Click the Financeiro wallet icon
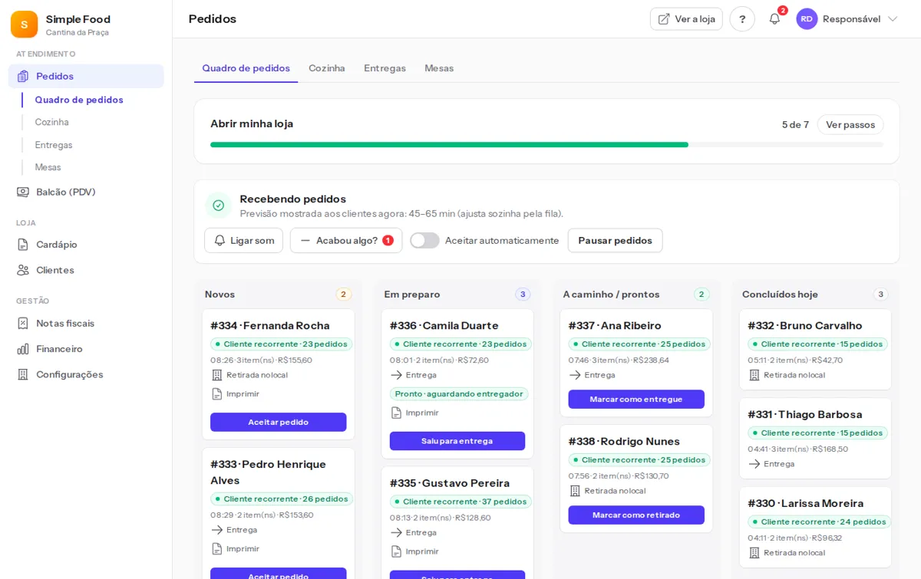921x579 pixels. [x=23, y=349]
